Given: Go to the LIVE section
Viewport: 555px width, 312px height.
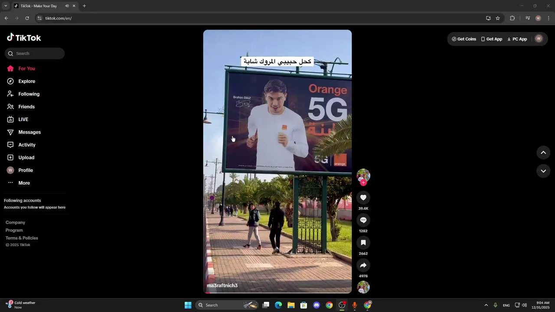Looking at the screenshot, I should pos(17,119).
